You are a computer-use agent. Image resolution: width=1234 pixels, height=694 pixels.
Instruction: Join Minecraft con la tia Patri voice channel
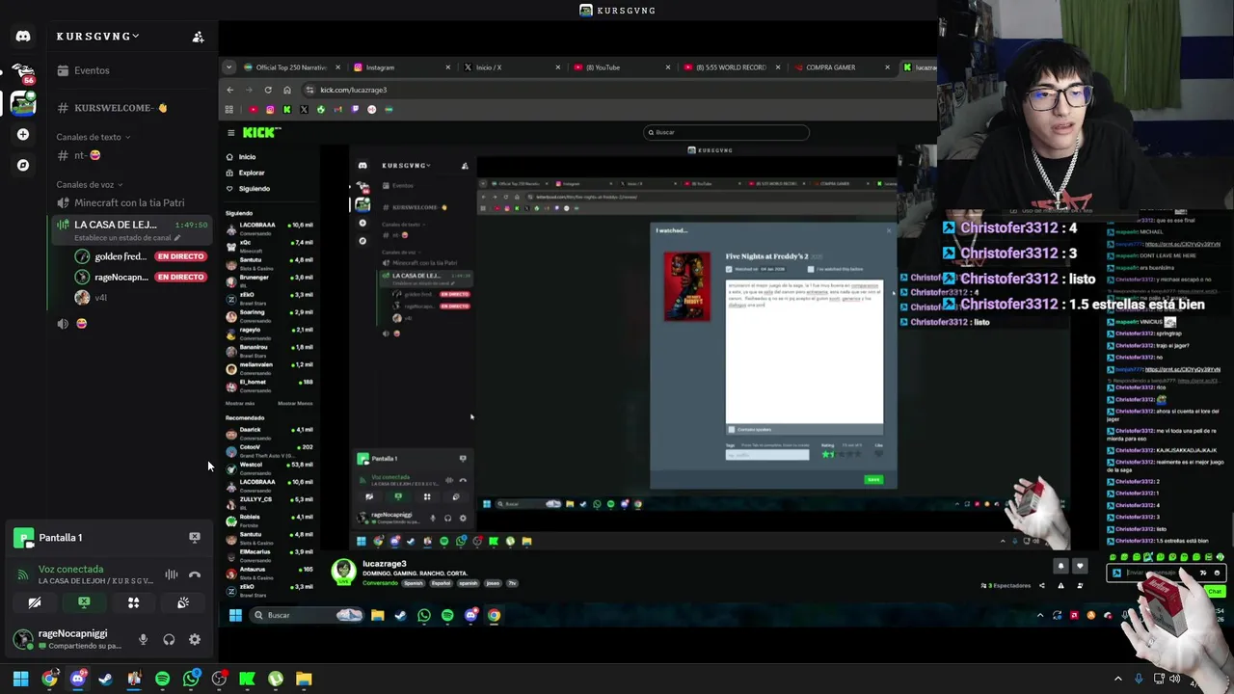(x=129, y=203)
